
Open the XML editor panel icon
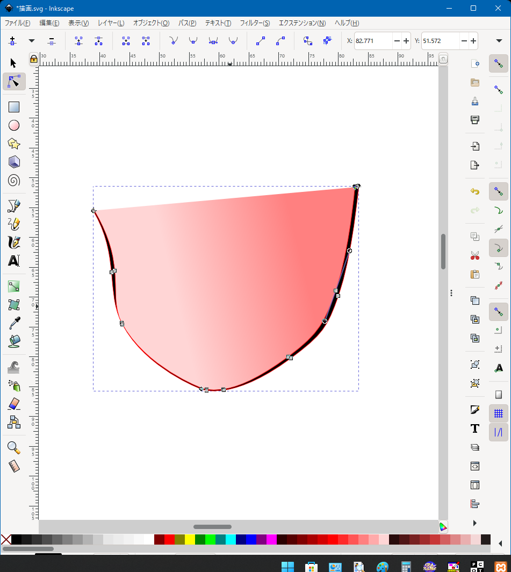[x=474, y=466]
